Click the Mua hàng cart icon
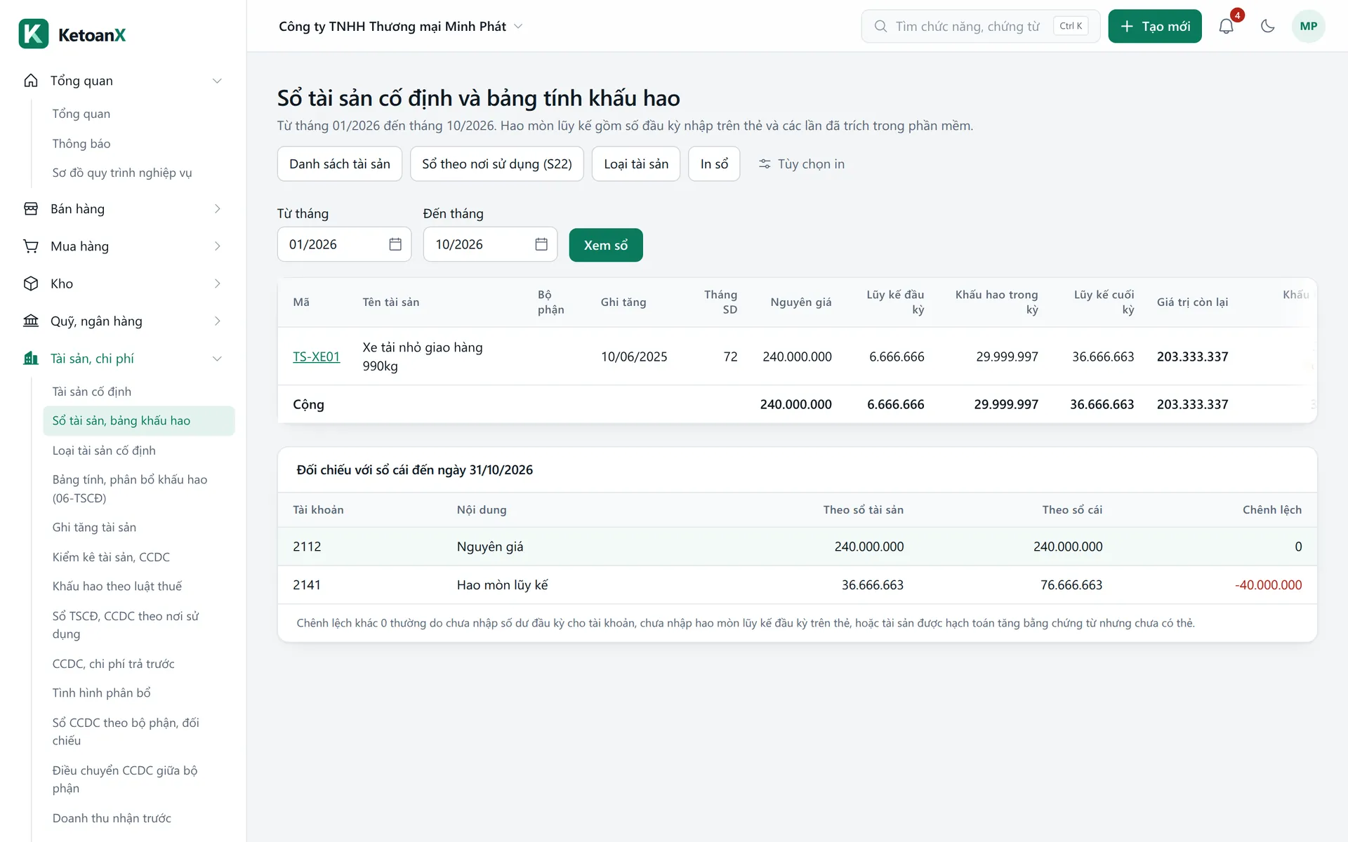 (31, 246)
